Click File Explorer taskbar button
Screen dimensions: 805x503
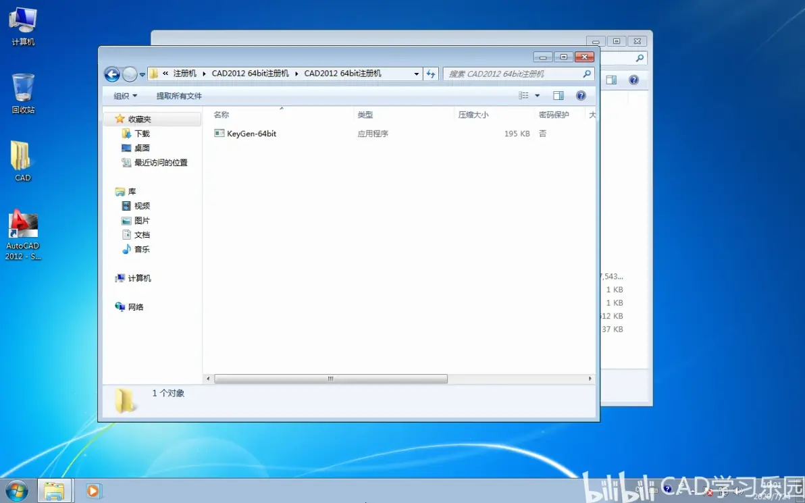[54, 491]
